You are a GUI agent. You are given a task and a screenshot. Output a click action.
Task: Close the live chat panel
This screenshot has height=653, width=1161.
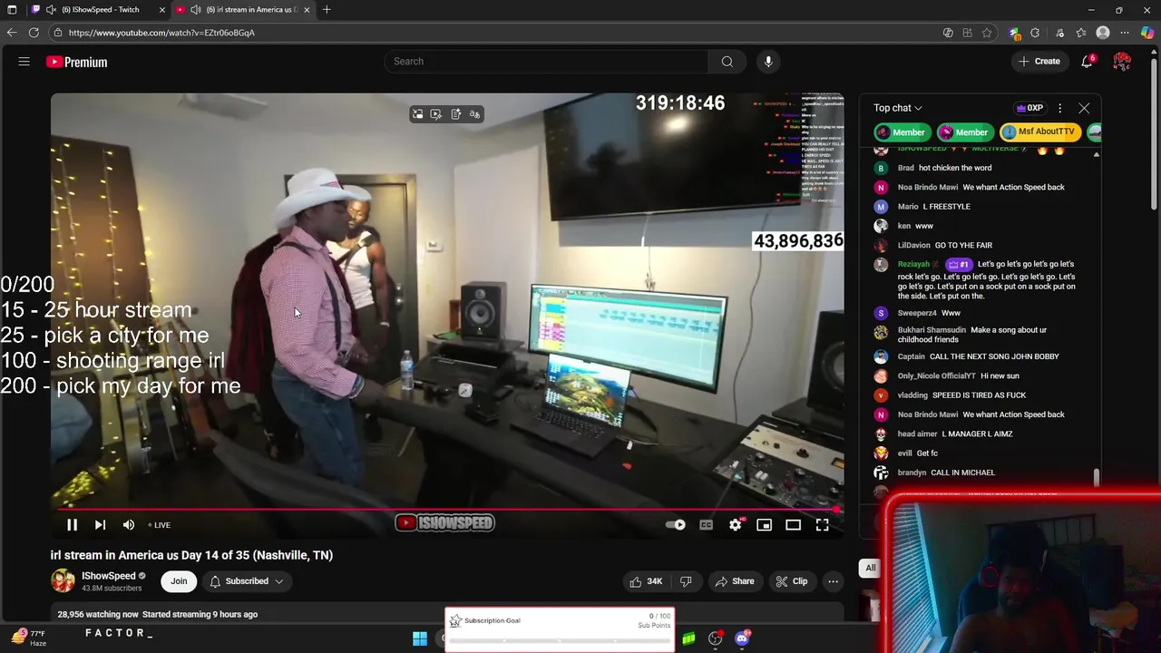pos(1084,108)
